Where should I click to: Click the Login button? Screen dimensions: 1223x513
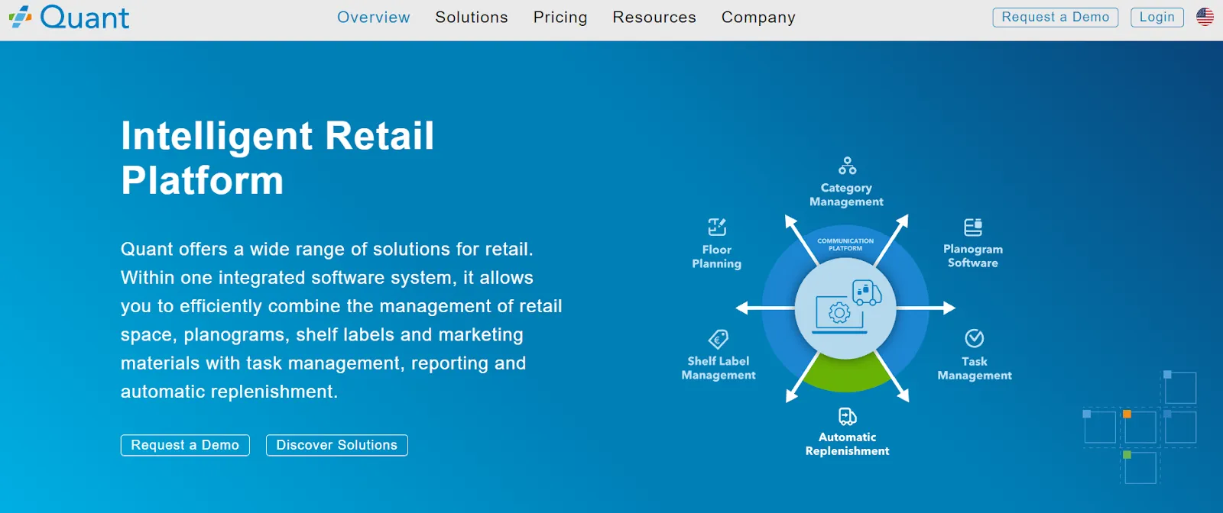tap(1157, 18)
